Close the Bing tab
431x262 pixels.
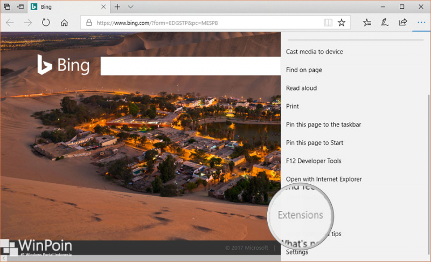click(x=103, y=6)
